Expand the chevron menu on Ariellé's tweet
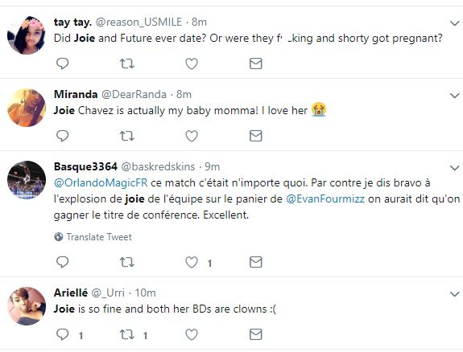Viewport: 463px width, 352px height. 454,294
